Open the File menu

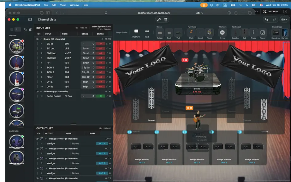[x=46, y=5]
